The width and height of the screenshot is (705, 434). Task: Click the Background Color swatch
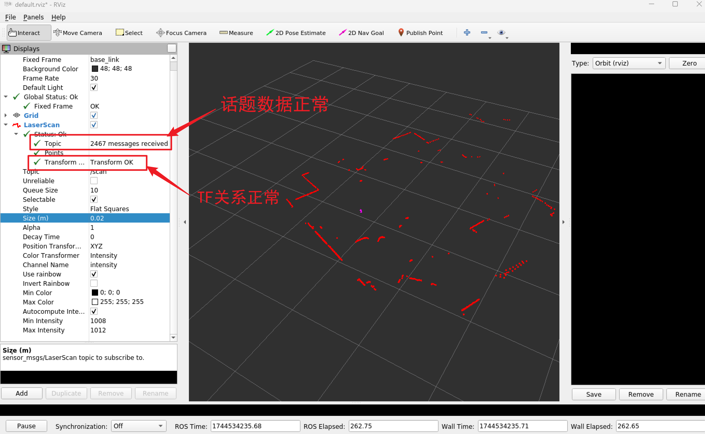click(x=94, y=68)
